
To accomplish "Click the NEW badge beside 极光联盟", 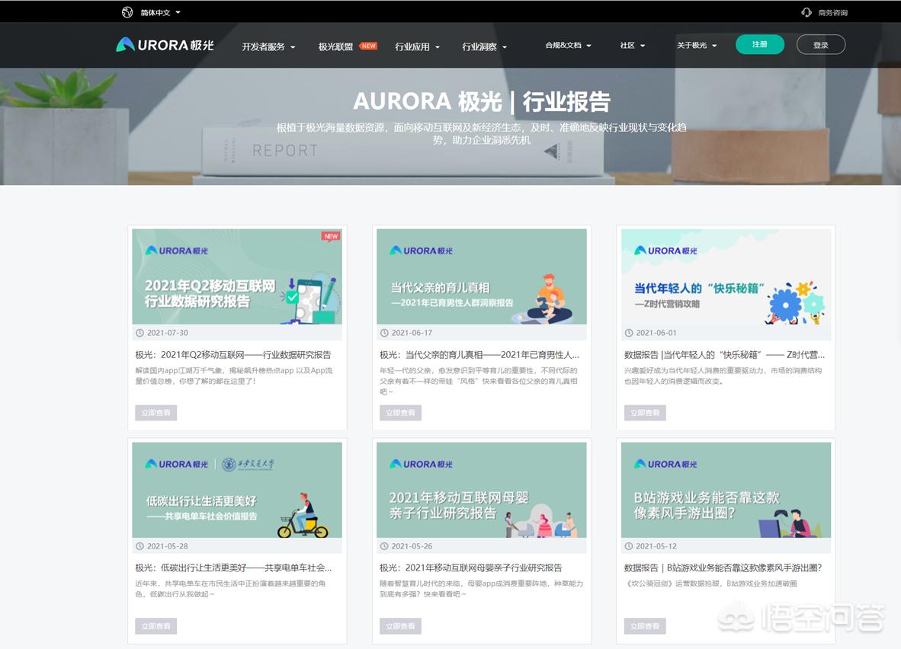I will coord(368,46).
